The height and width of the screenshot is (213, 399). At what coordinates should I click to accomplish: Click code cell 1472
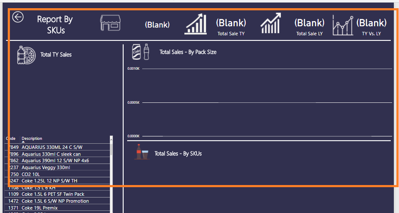[x=13, y=201]
